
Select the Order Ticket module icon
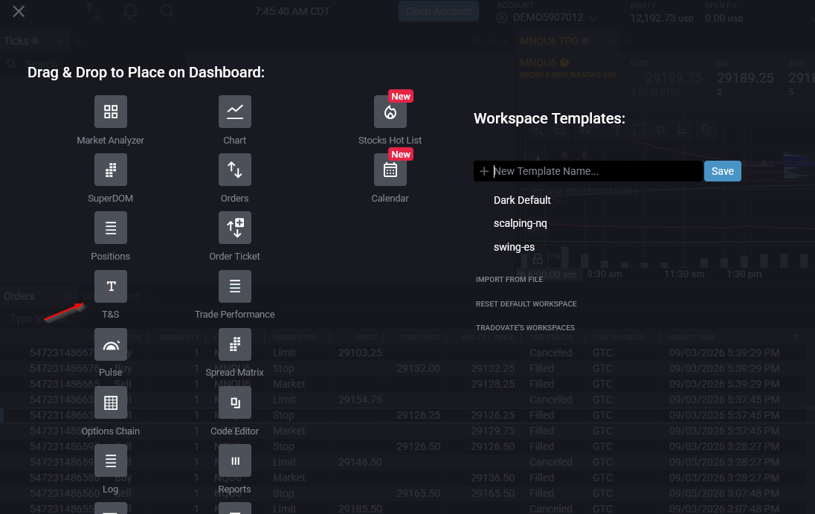(x=235, y=228)
